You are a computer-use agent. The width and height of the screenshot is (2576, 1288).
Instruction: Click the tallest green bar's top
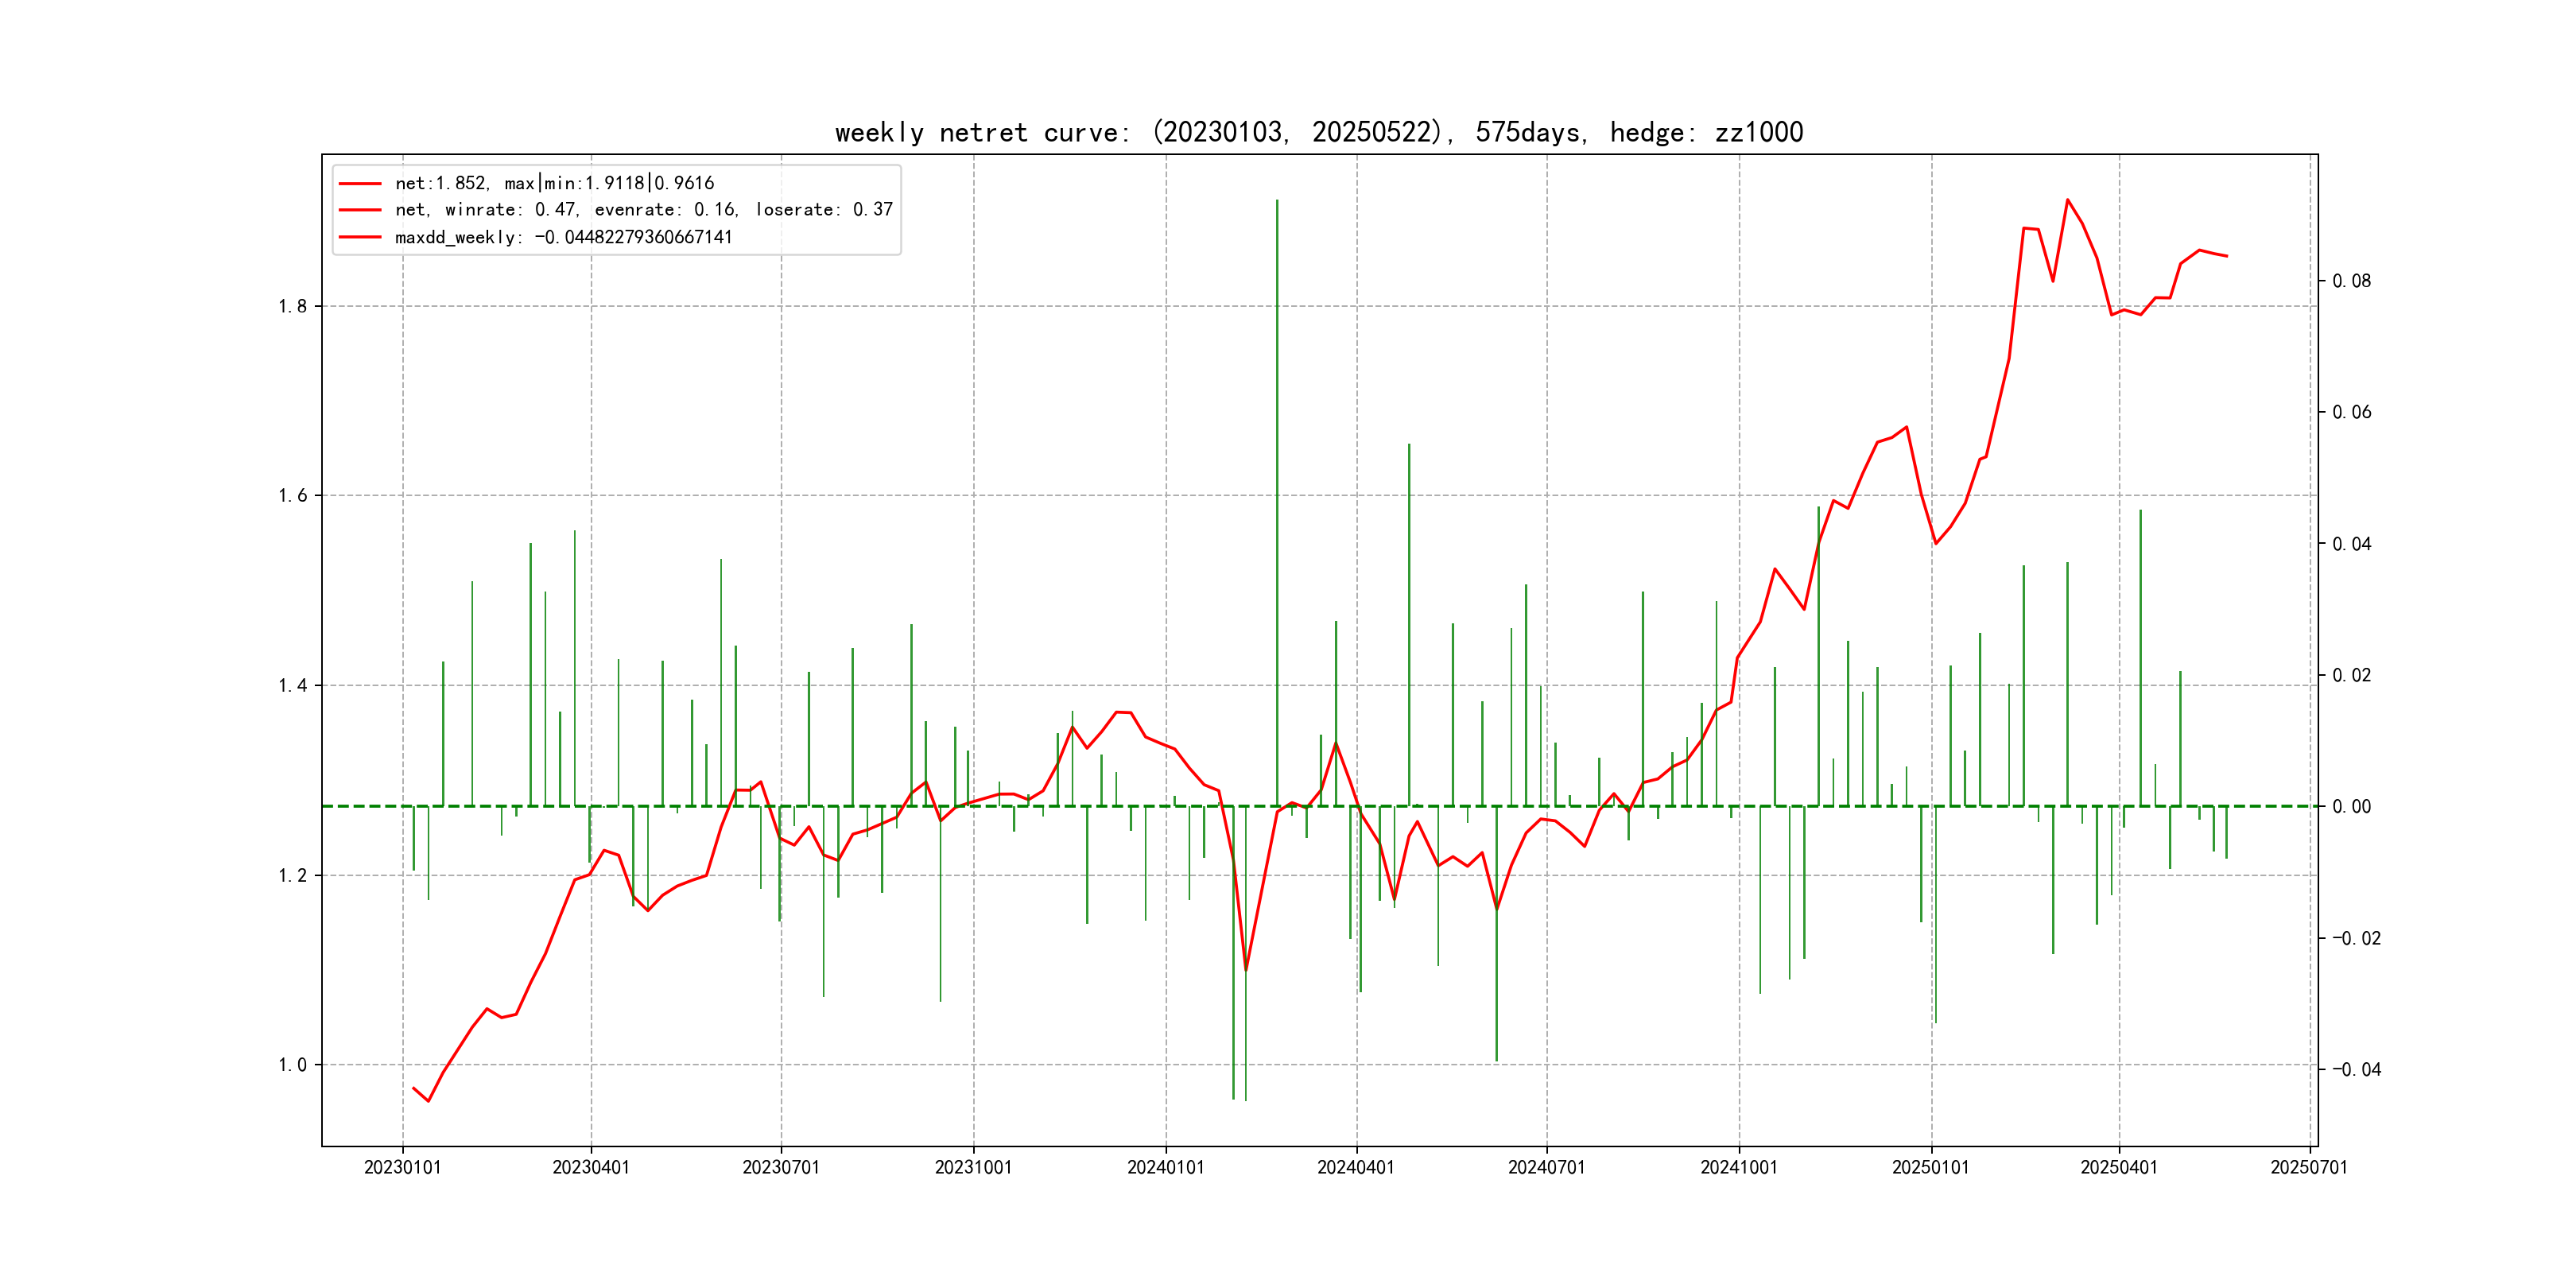pos(1277,202)
